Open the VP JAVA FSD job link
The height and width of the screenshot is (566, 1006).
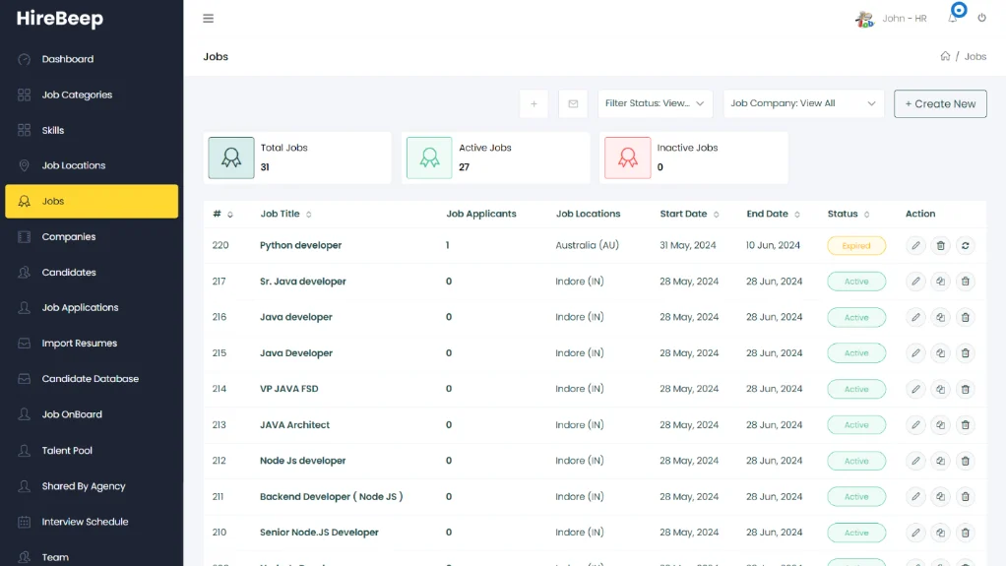(288, 389)
